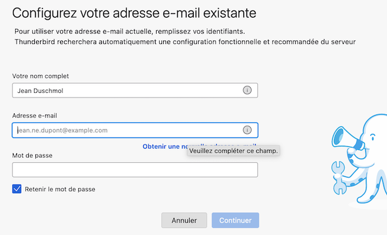Click the Annuler button
This screenshot has height=235, width=387.
pyautogui.click(x=184, y=220)
